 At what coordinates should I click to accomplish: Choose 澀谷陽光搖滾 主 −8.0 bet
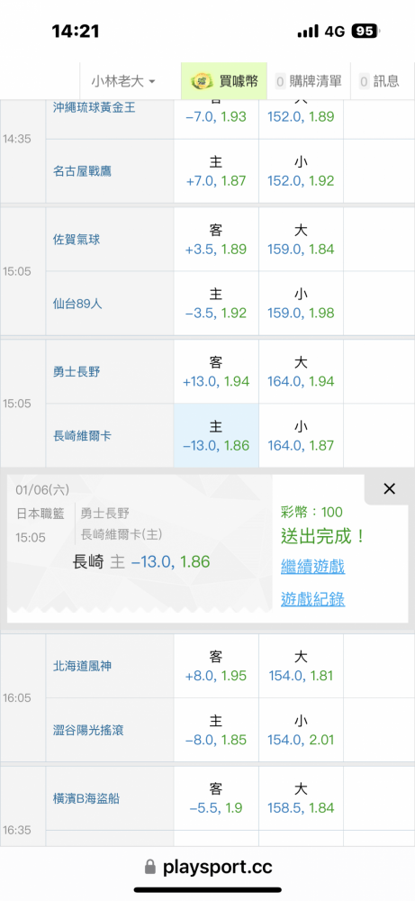(x=216, y=730)
